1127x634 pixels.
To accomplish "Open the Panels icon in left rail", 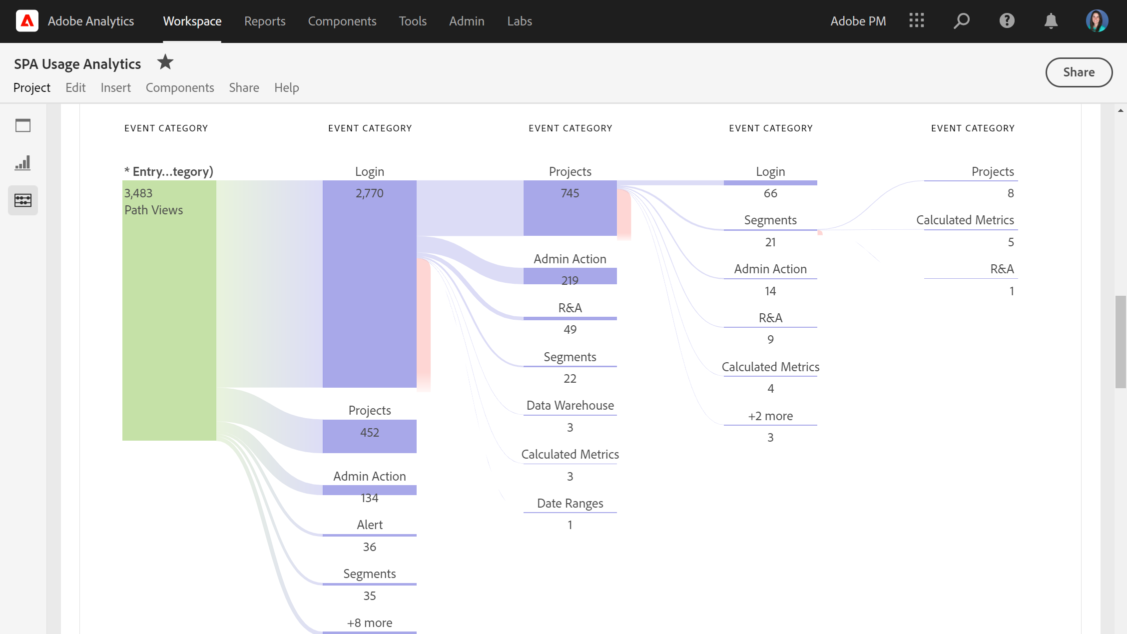I will tap(23, 125).
